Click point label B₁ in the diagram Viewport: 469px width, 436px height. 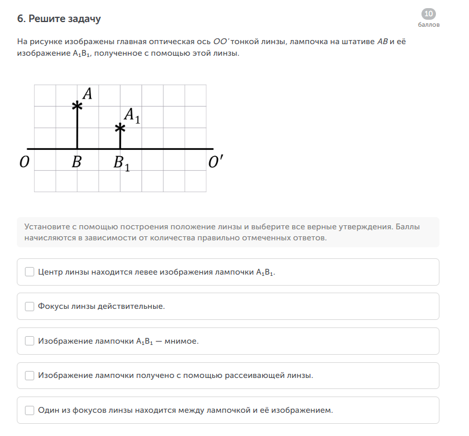pos(121,164)
